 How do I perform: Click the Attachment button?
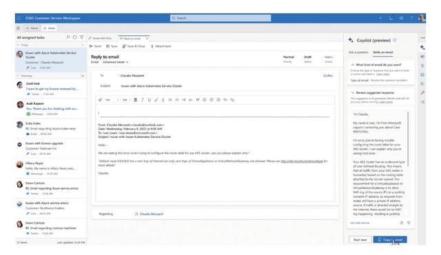161,46
